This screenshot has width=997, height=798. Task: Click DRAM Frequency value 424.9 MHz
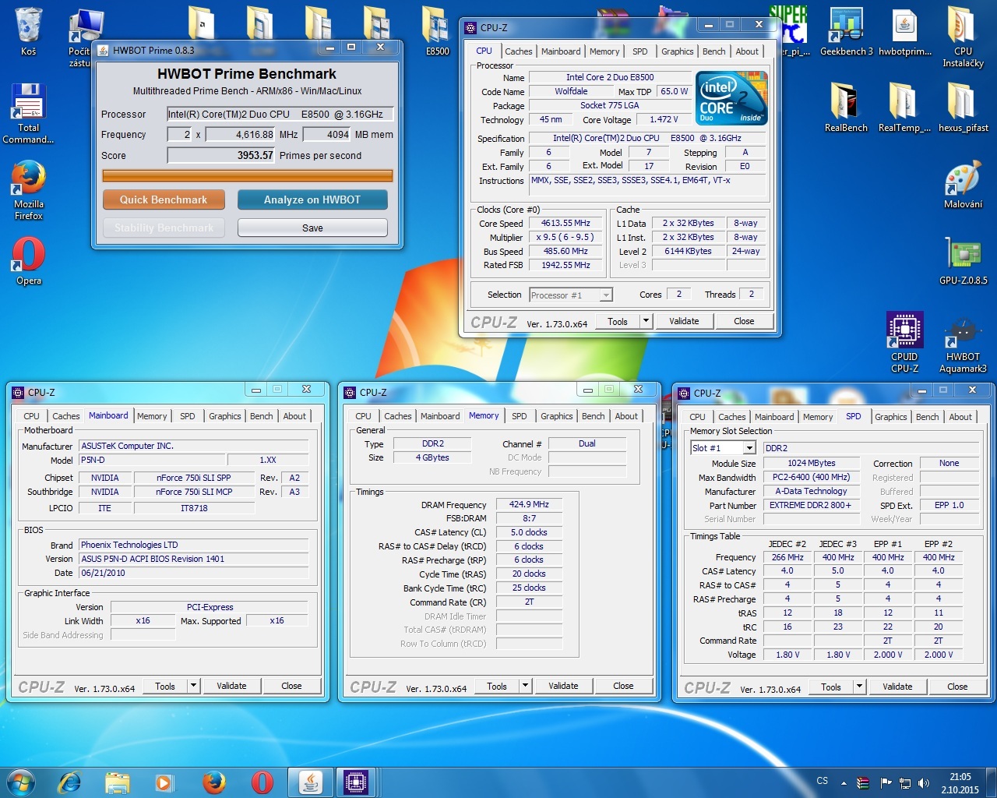(x=529, y=504)
